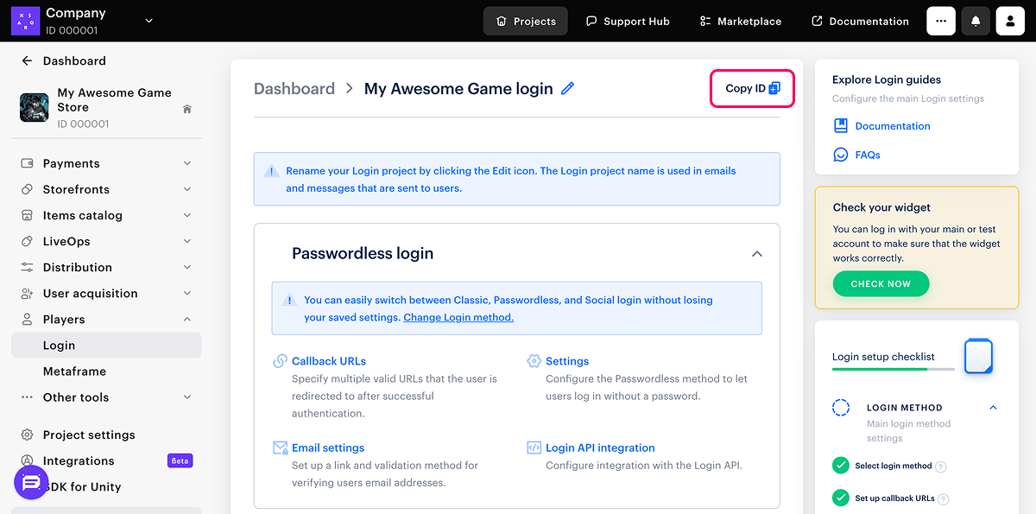Click the Login setup checklist progress bar
The image size is (1036, 514).
893,369
